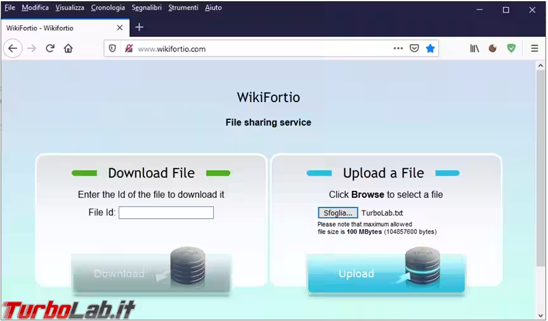The image size is (548, 321).
Task: Click the tracking protection shield icon
Action: [x=112, y=49]
